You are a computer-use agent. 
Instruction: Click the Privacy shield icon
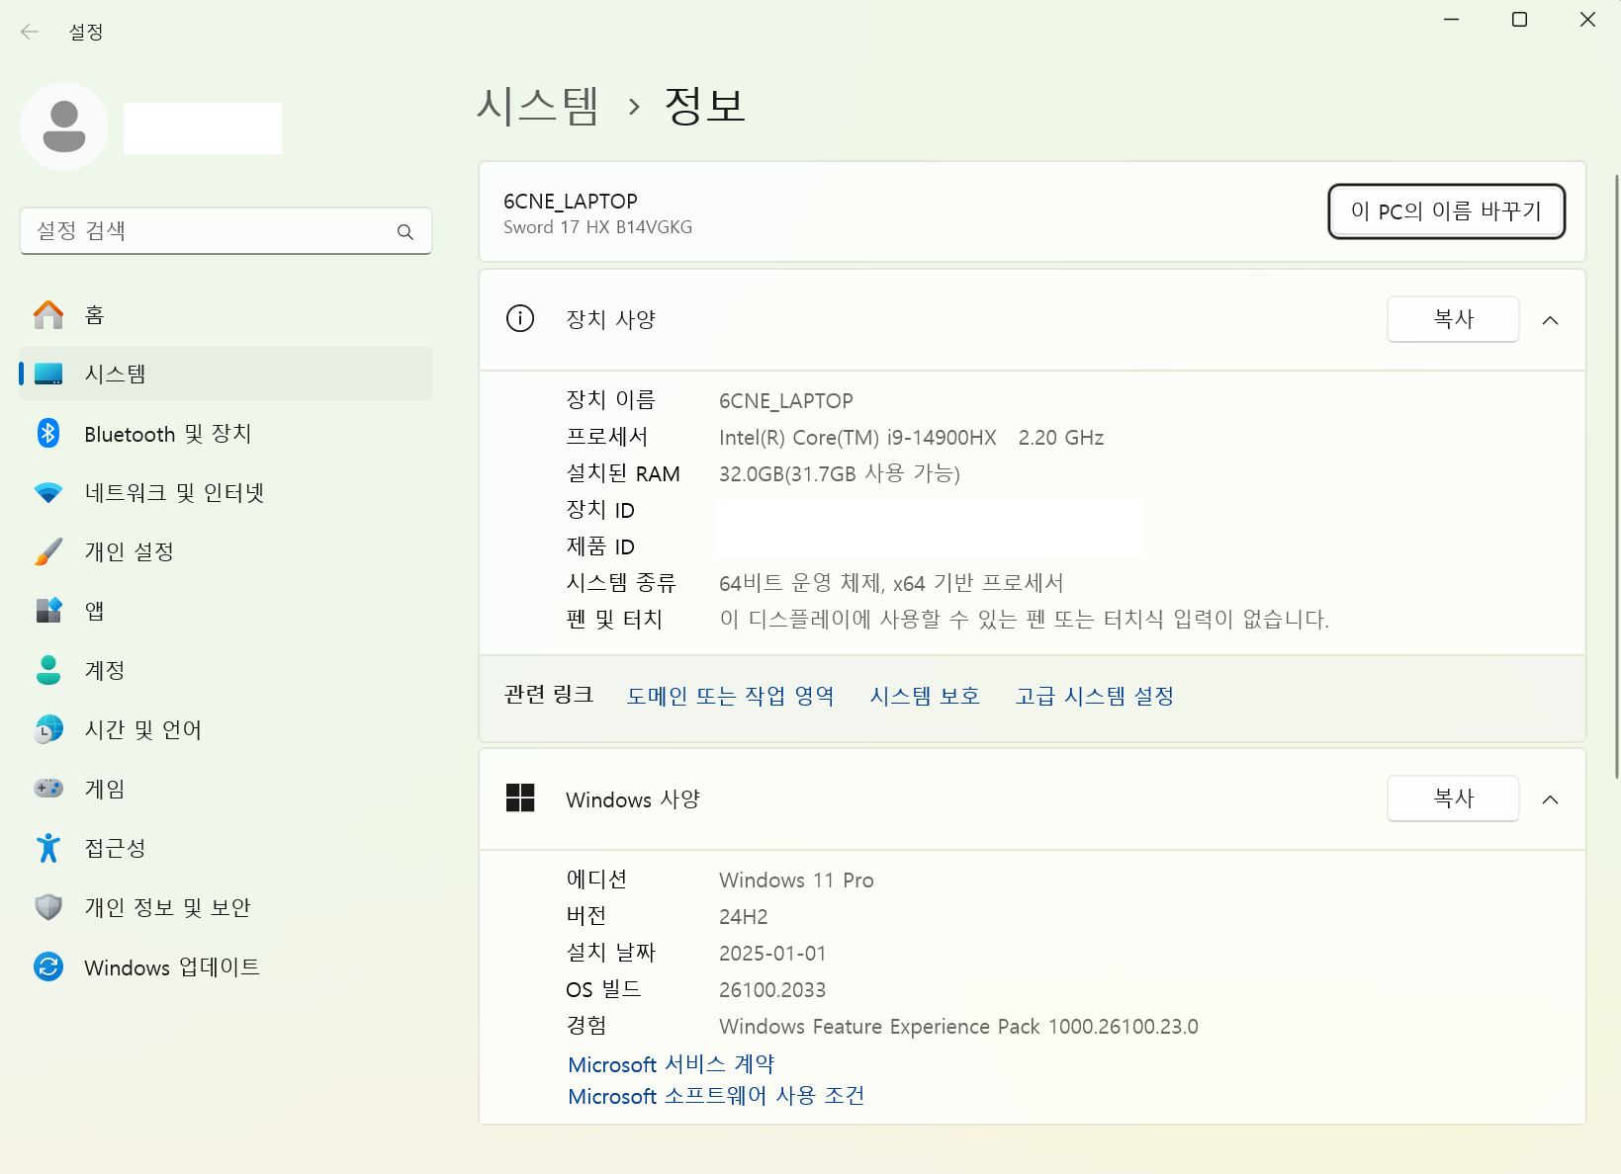coord(48,907)
